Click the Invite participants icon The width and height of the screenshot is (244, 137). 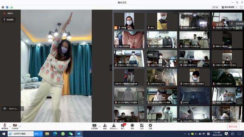tap(105, 126)
